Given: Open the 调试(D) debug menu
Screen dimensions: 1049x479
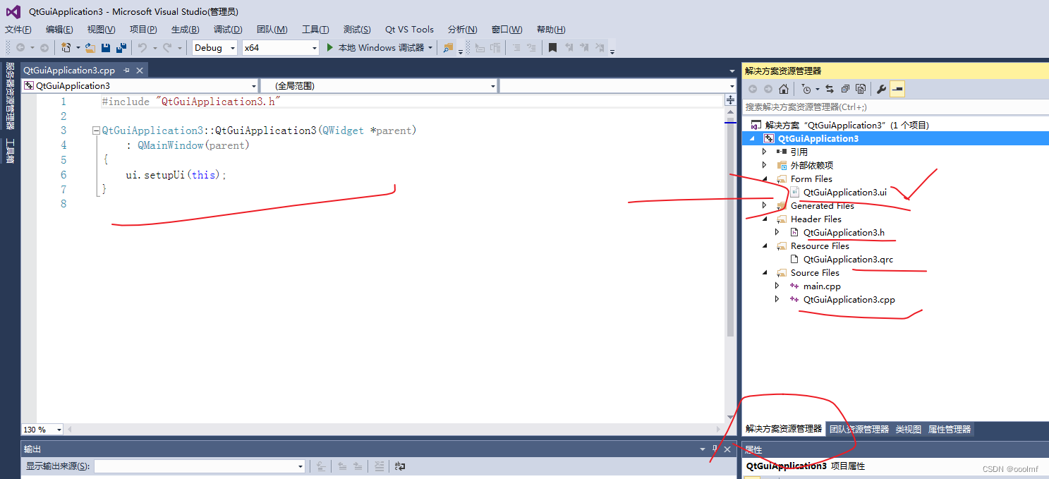Looking at the screenshot, I should [228, 30].
